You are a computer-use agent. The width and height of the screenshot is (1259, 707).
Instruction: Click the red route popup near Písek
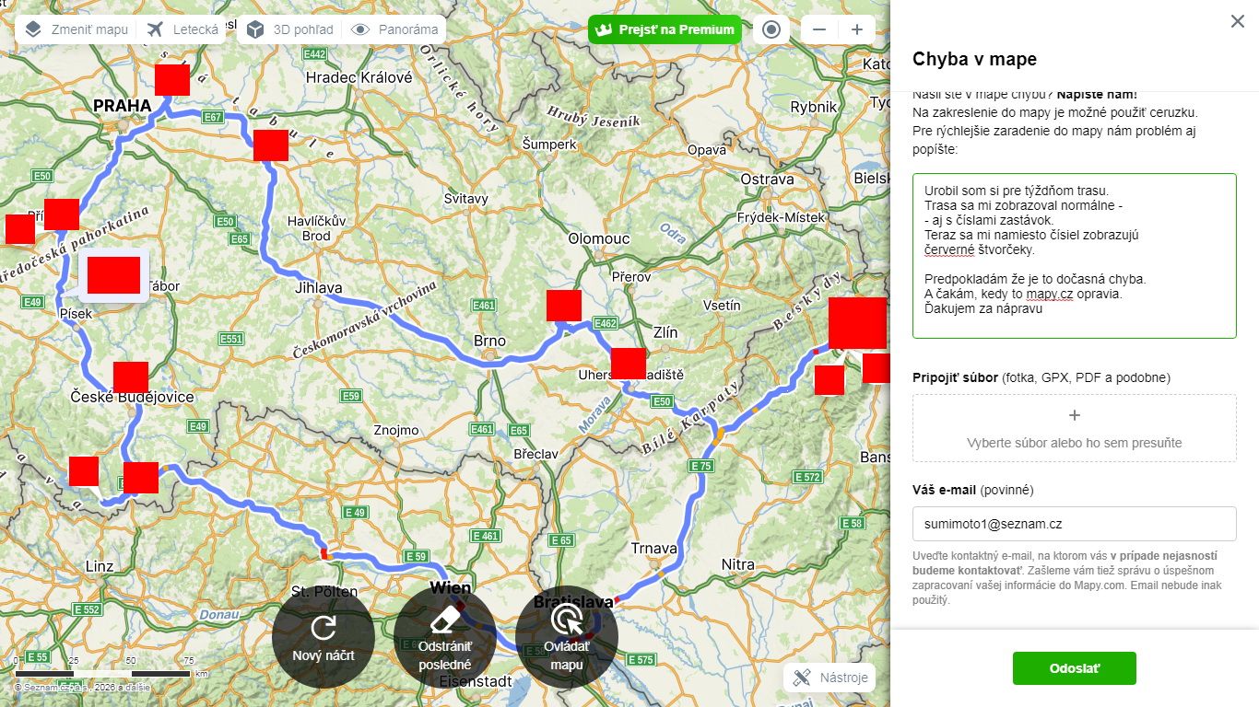(113, 275)
